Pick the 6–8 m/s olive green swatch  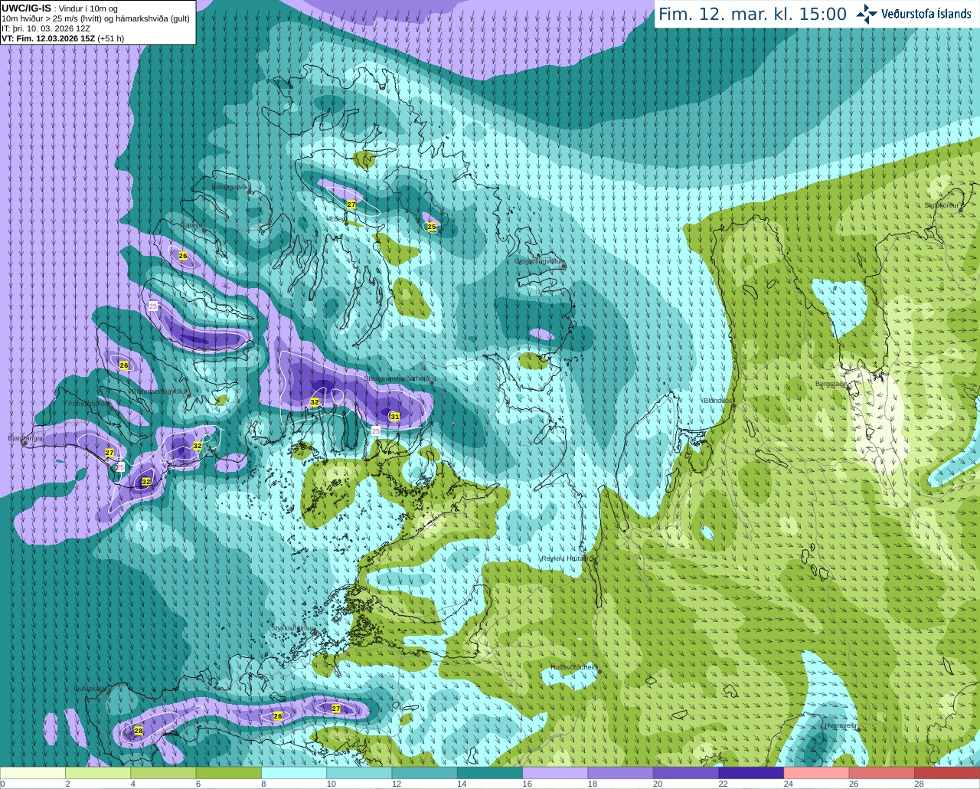coord(229,772)
